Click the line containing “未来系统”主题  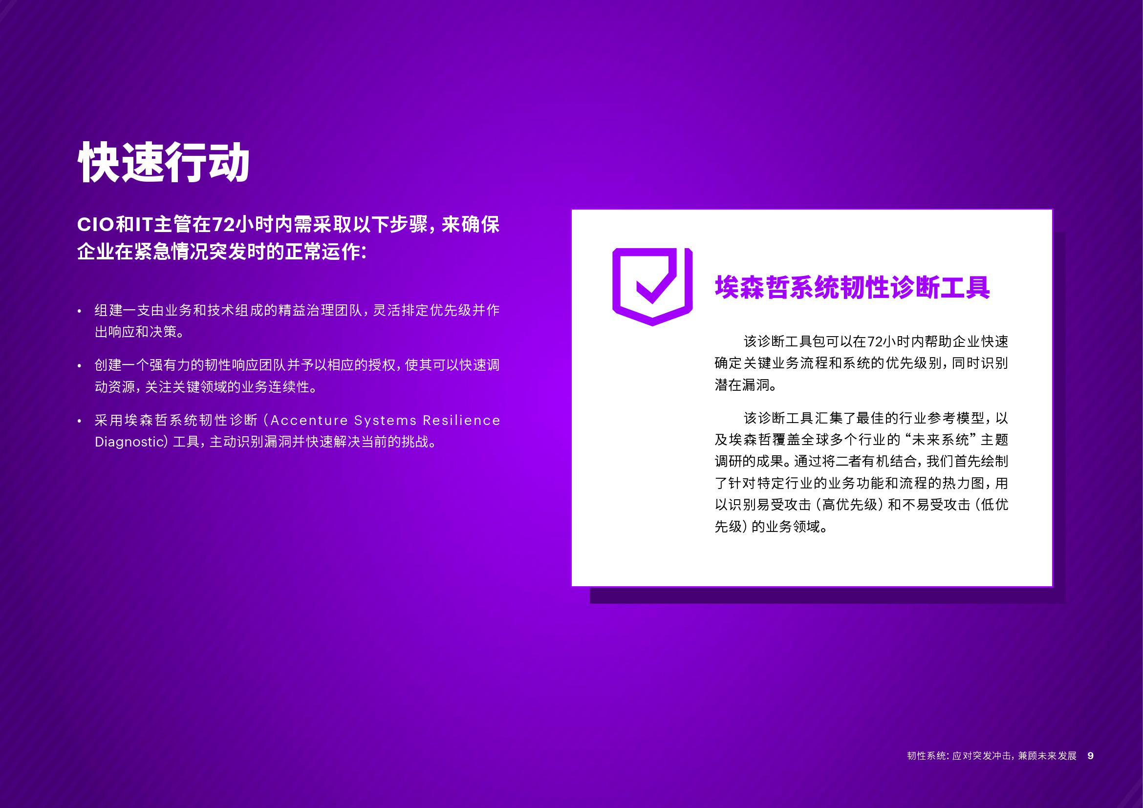(861, 440)
